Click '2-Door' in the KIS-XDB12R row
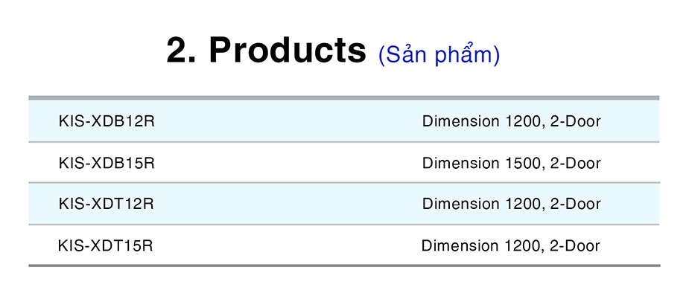 tap(576, 121)
